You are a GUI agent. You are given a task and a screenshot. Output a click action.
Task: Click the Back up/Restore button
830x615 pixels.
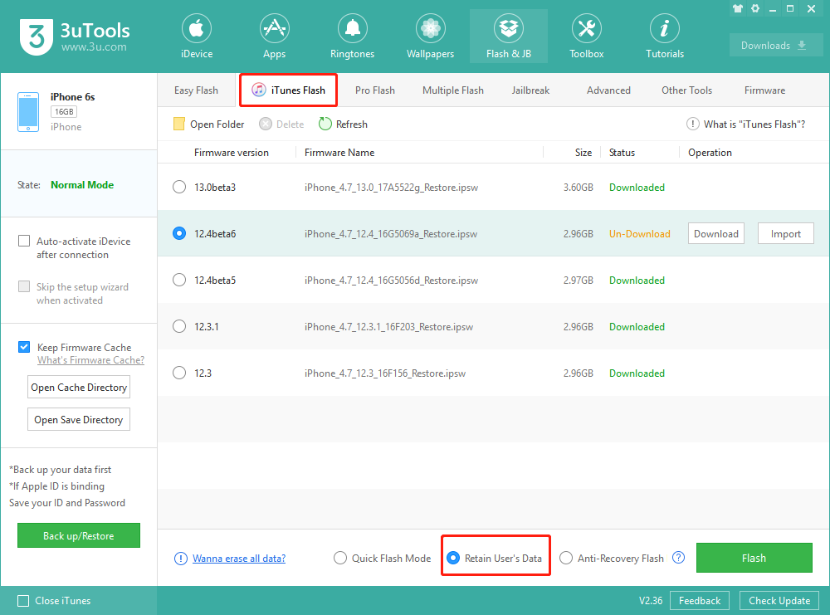(x=78, y=535)
